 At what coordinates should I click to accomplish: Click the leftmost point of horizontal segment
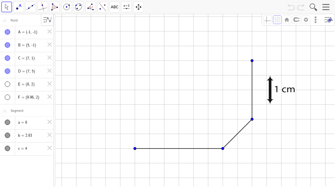tap(135, 148)
